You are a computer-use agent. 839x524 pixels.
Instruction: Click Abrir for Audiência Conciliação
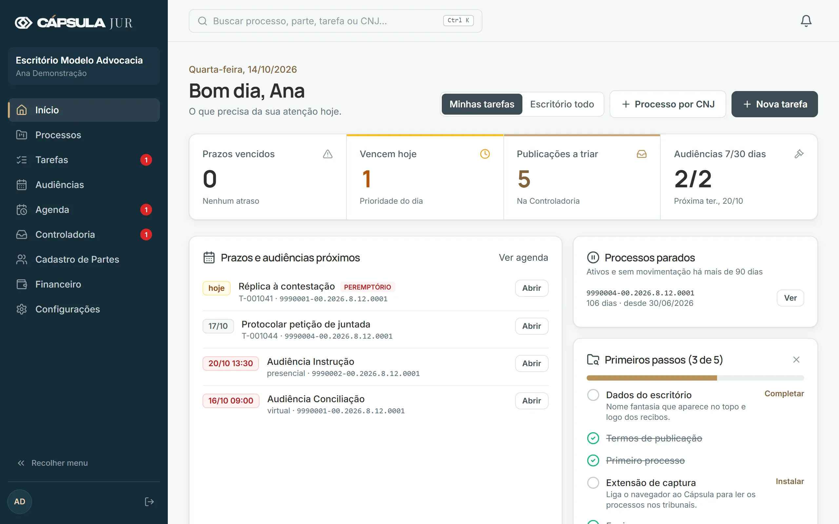coord(532,401)
